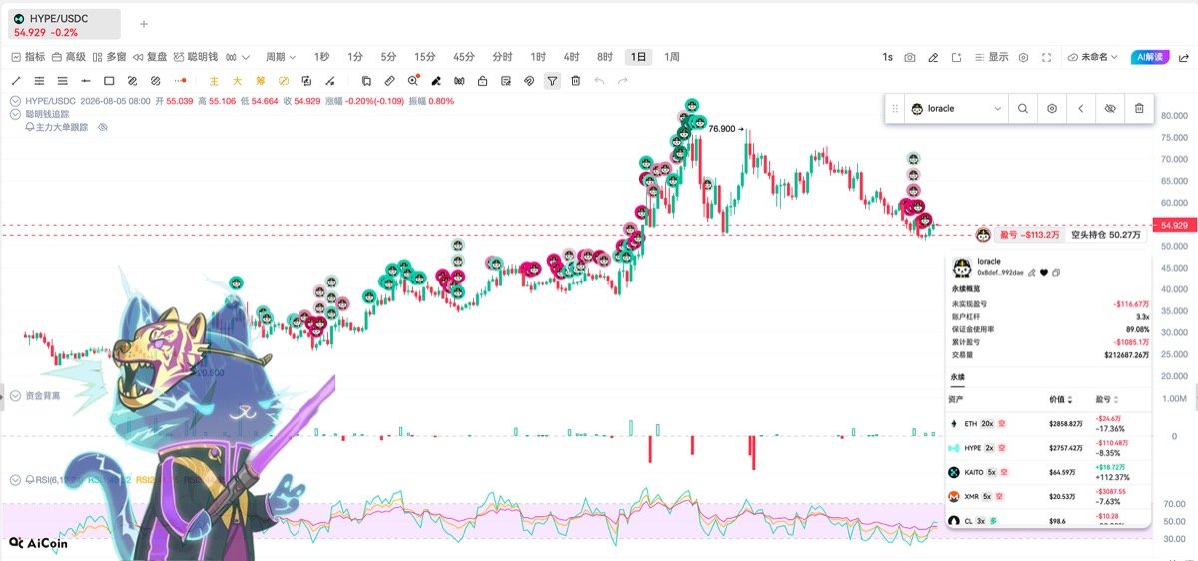Screen dimensions: 1198x561
Task: Open the 多窗 multi-window menu
Action: 110,57
